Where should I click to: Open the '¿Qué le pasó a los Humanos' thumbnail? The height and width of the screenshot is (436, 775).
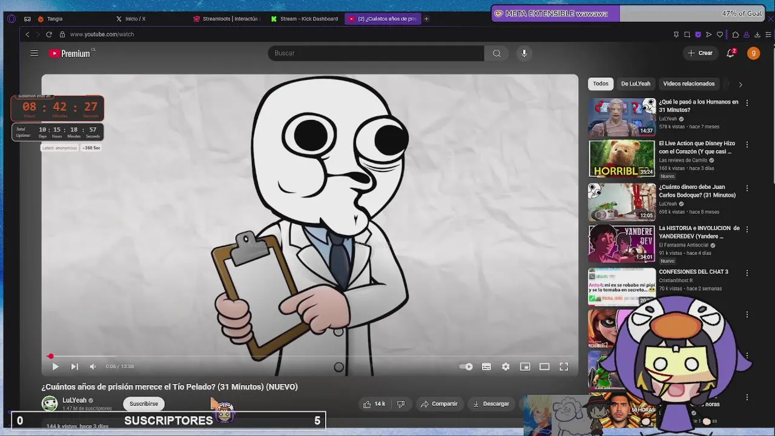622,117
